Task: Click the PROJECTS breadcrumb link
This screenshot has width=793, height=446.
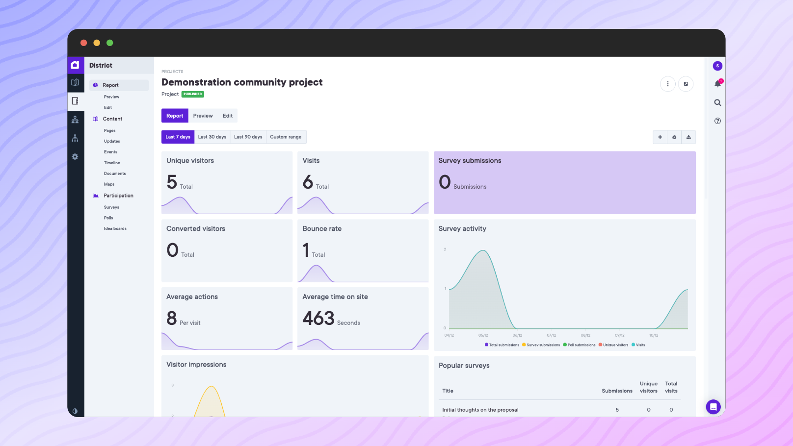Action: tap(172, 72)
